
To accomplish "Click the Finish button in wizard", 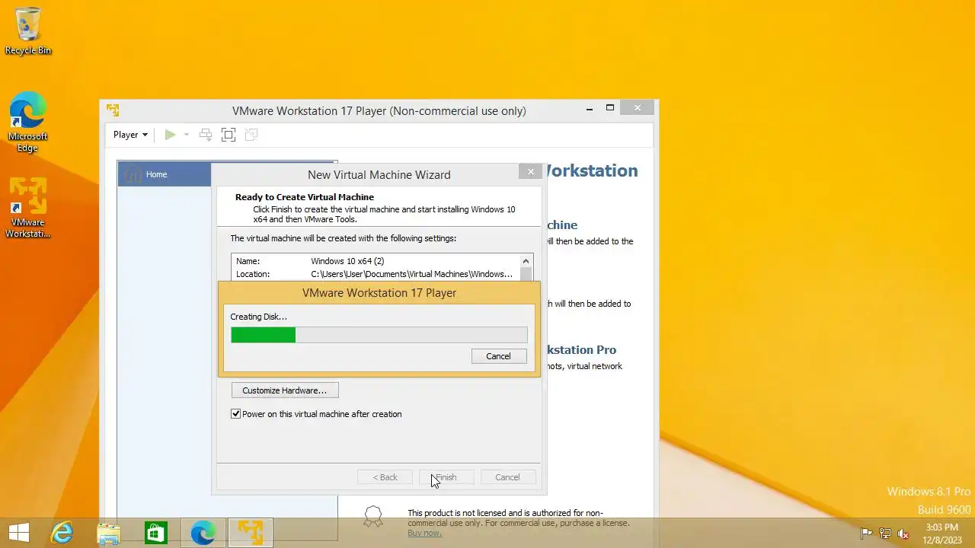I will pyautogui.click(x=446, y=477).
